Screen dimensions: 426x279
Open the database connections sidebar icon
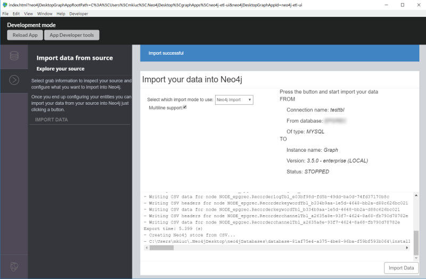pyautogui.click(x=14, y=56)
